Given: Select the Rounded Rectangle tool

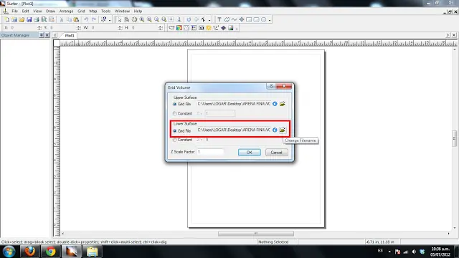Looking at the screenshot, I should (256, 19).
